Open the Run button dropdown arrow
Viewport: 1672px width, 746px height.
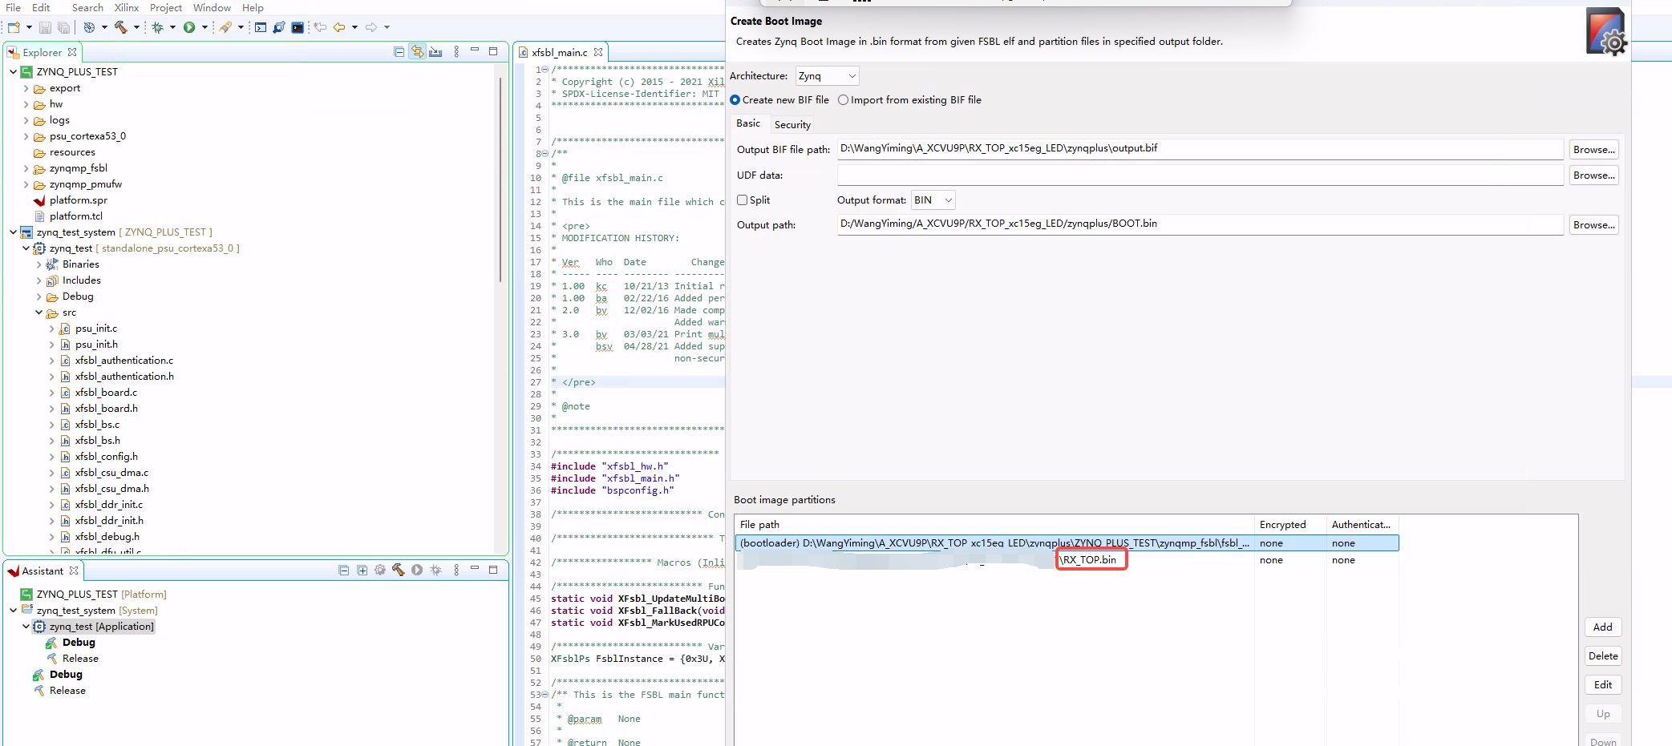coord(204,27)
